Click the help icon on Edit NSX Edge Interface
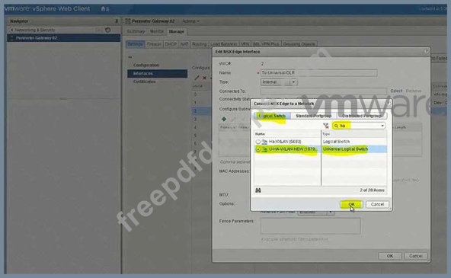This screenshot has width=451, height=278. (x=426, y=52)
